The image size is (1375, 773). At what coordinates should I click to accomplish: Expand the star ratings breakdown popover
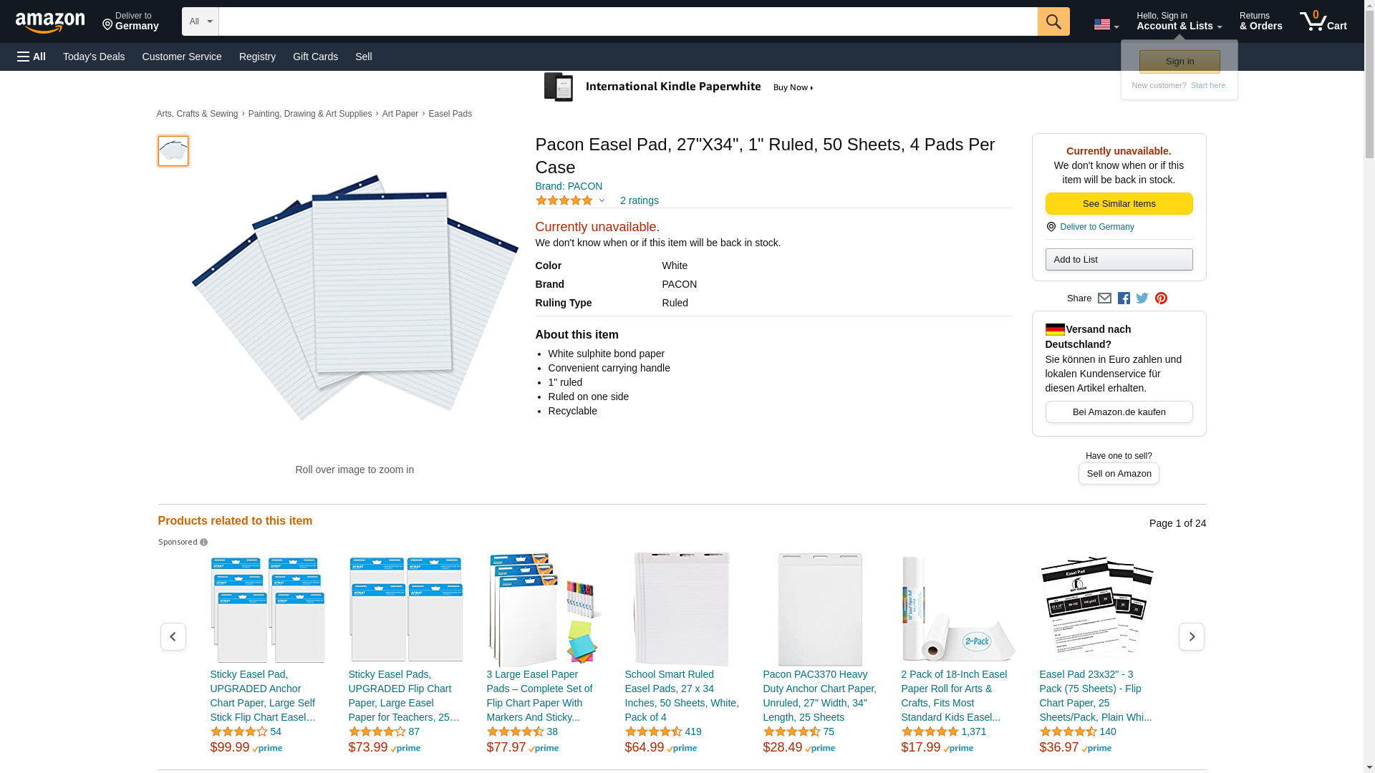[570, 201]
